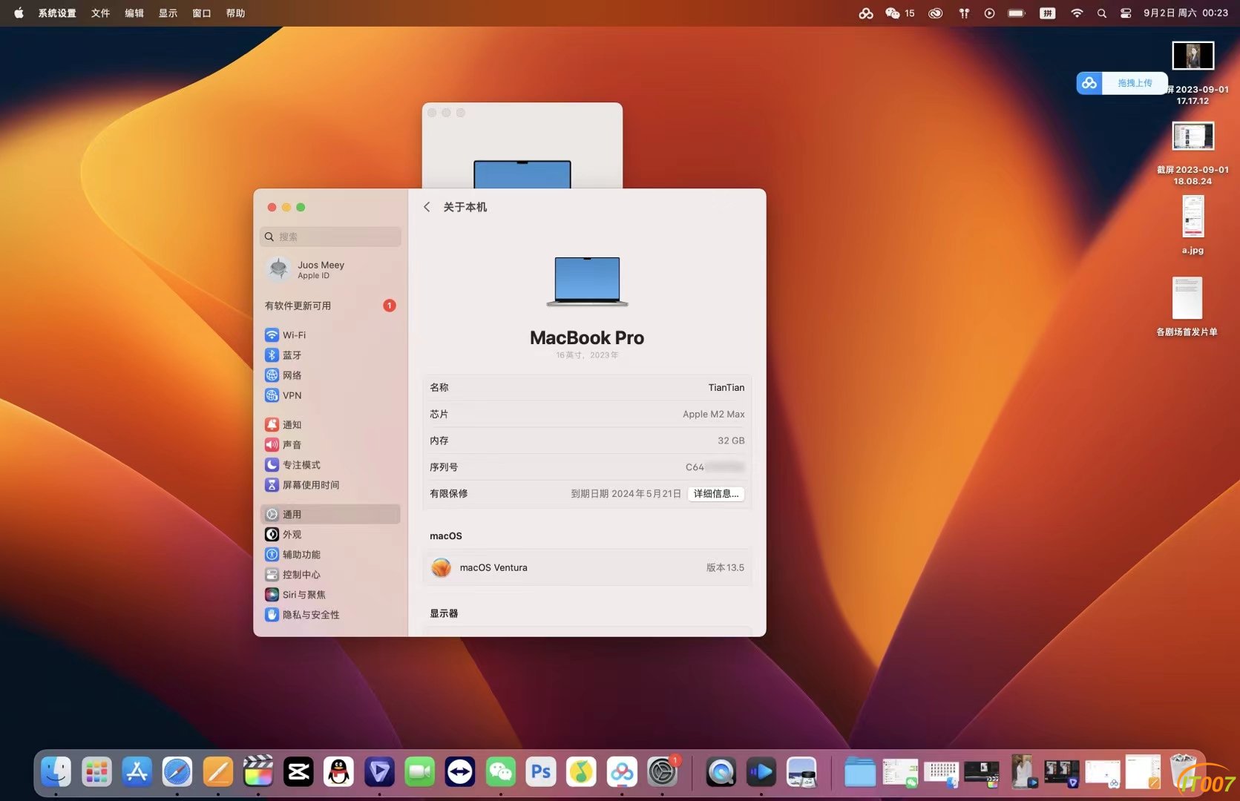Screen dimensions: 1240x801
Task: Open the 帮助 menu
Action: [x=236, y=13]
